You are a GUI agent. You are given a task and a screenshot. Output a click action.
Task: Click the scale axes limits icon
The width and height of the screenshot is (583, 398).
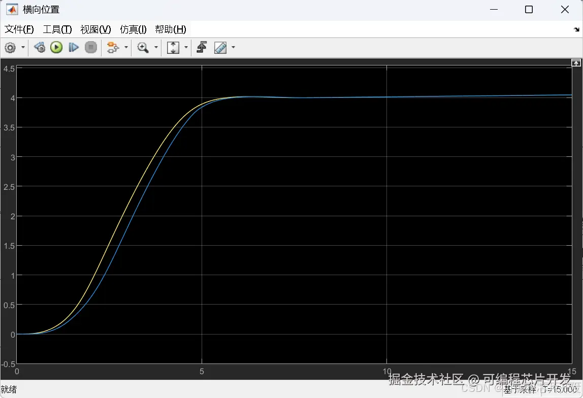(x=173, y=47)
